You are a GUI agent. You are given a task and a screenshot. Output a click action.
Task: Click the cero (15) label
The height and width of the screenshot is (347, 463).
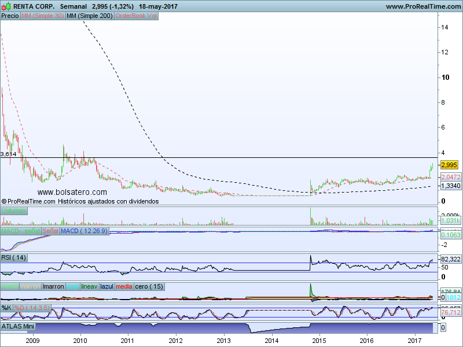click(149, 286)
